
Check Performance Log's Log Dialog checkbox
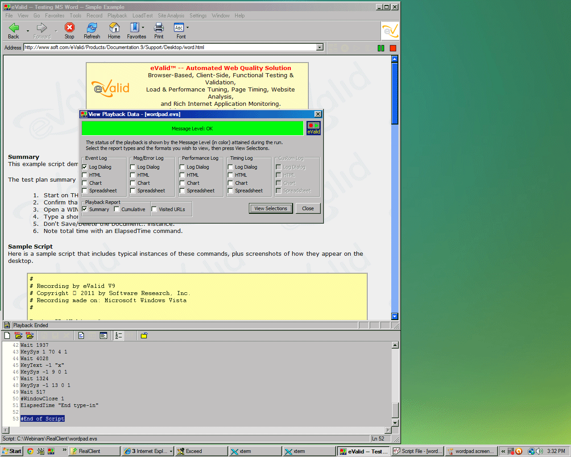click(x=182, y=167)
